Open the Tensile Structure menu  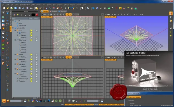[25, 5]
